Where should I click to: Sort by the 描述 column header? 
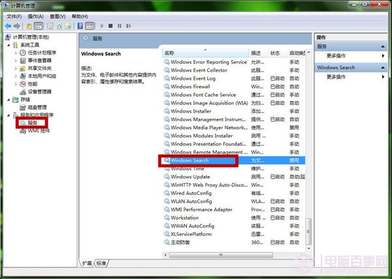coord(259,53)
